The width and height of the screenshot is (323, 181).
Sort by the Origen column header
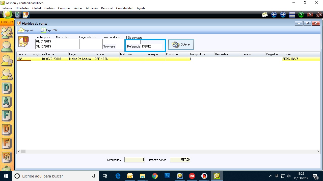(81, 54)
